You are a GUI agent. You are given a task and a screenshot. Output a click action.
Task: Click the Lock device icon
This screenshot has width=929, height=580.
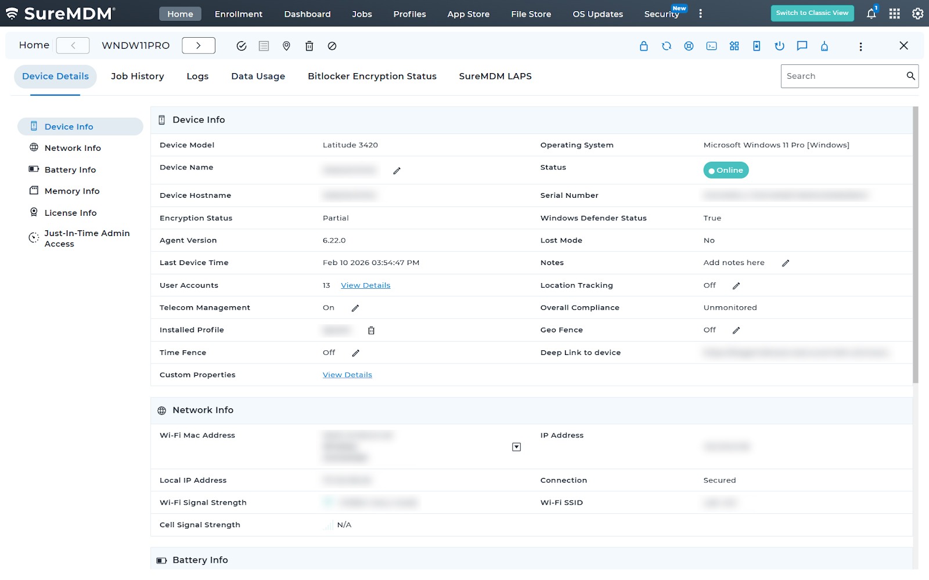pyautogui.click(x=643, y=45)
